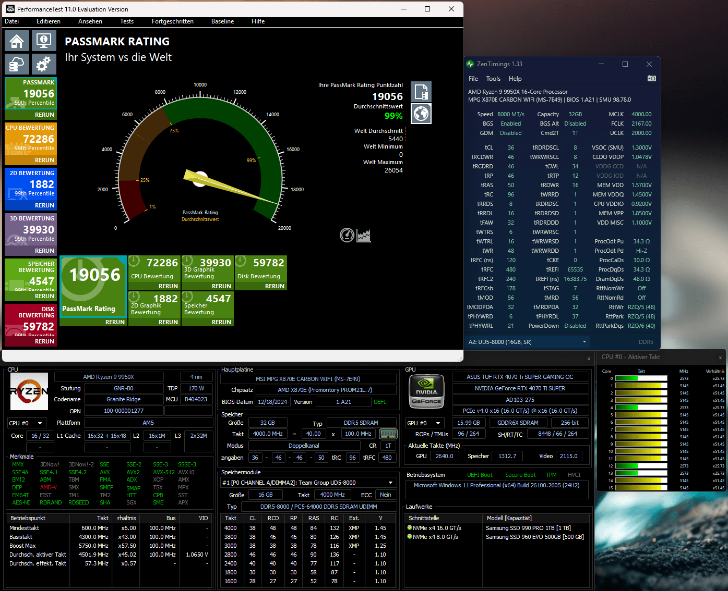Click the ASUS TUF RTX 4070 Ti SUPER field

pos(520,377)
